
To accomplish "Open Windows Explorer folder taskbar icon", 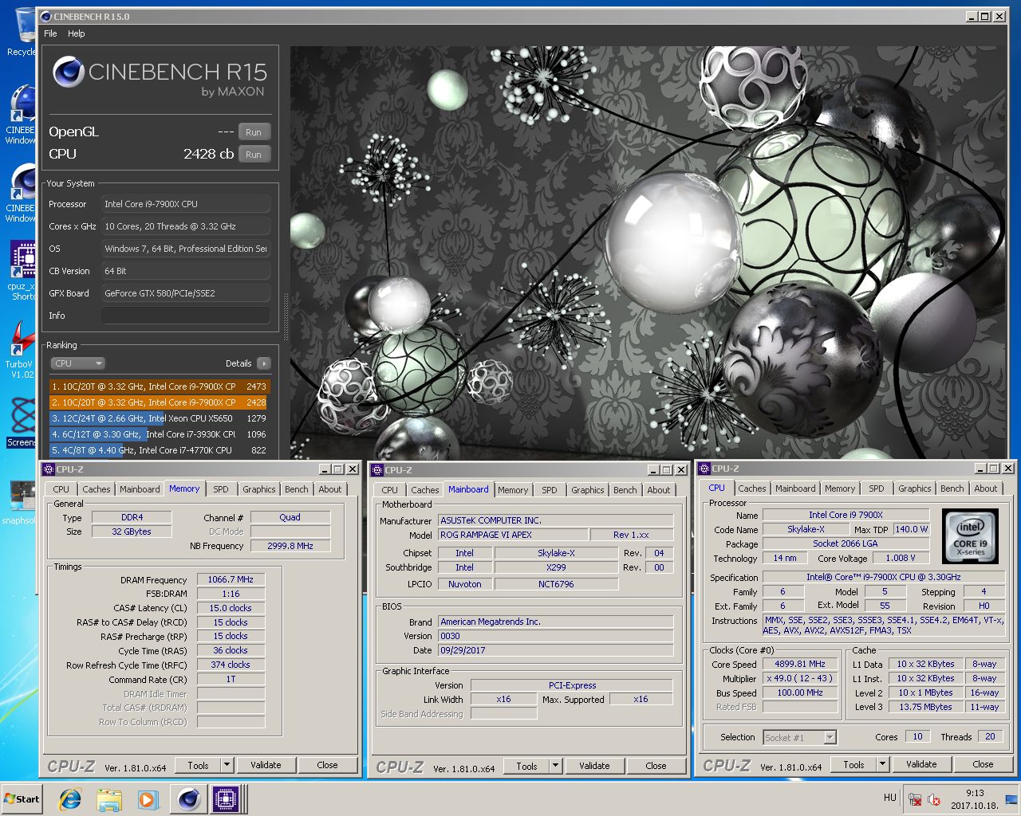I will (109, 799).
